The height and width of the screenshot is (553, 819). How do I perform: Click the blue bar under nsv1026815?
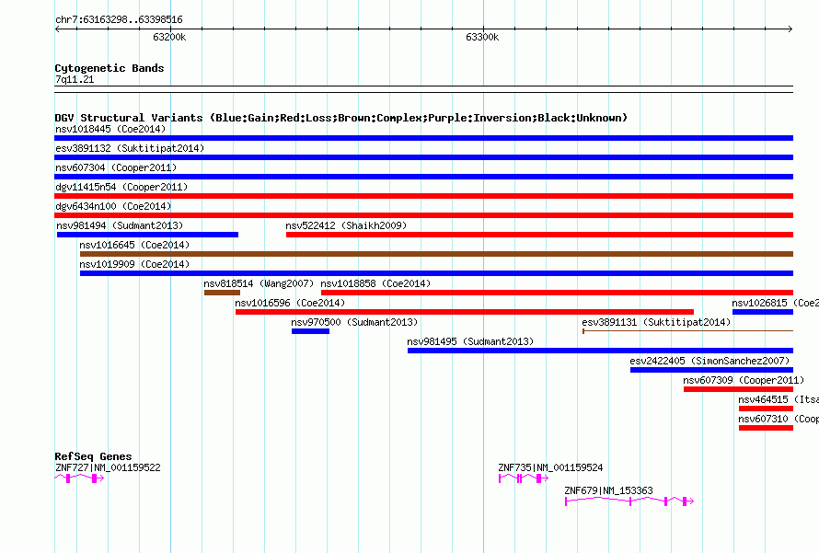[763, 312]
